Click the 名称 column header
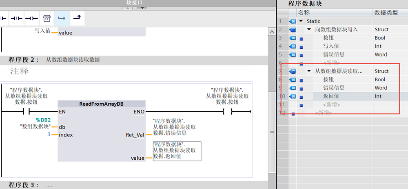The width and height of the screenshot is (408, 189). [304, 13]
